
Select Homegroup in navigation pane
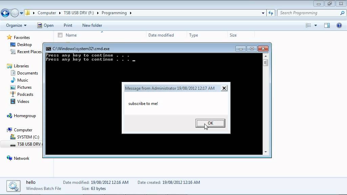25,116
